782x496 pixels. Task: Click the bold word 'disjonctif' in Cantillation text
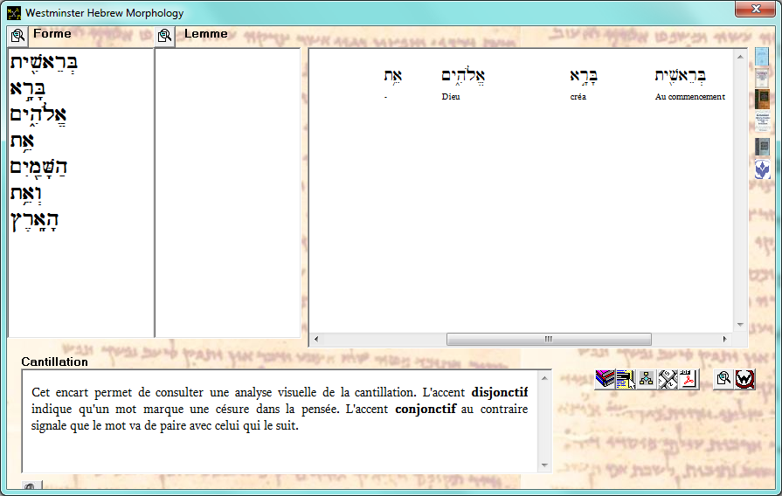(499, 393)
